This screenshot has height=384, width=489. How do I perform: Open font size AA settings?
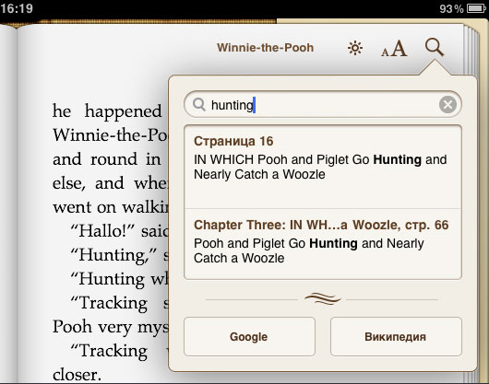394,49
